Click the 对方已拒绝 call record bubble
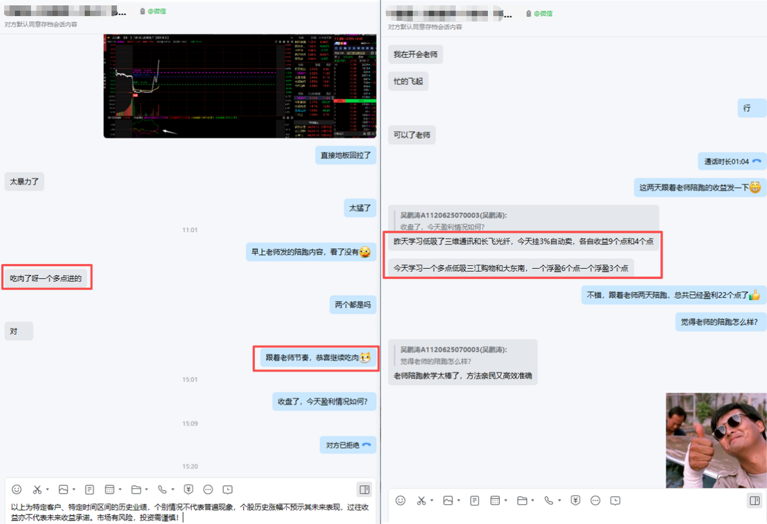This screenshot has height=524, width=767. coord(348,445)
